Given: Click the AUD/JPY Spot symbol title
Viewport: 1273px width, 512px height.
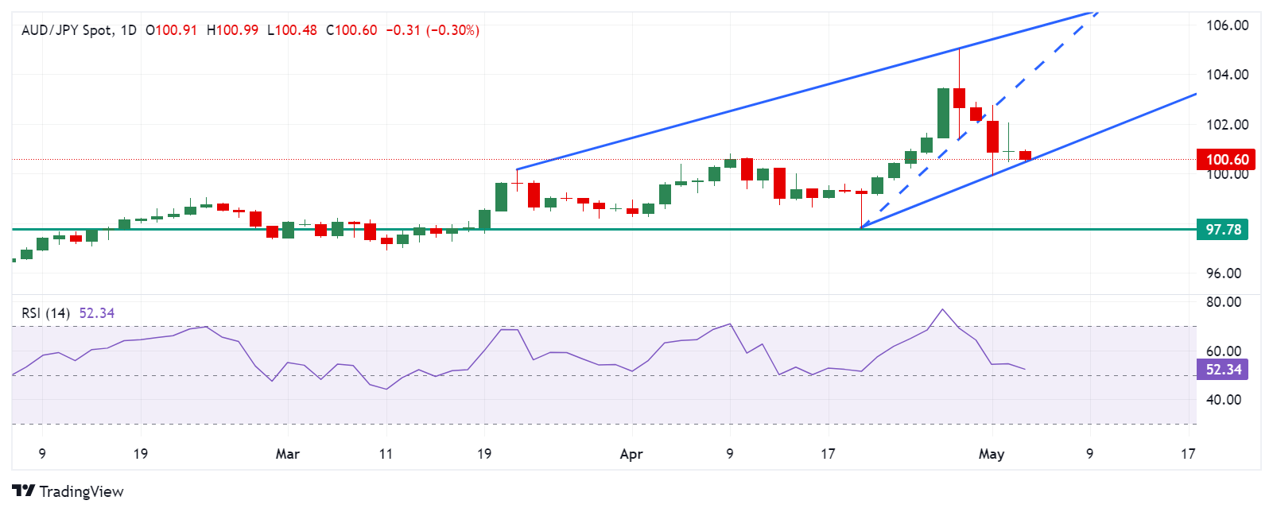Looking at the screenshot, I should [67, 30].
